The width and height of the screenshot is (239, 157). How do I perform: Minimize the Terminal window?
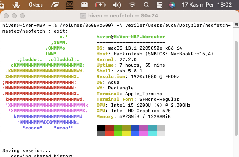(14, 16)
